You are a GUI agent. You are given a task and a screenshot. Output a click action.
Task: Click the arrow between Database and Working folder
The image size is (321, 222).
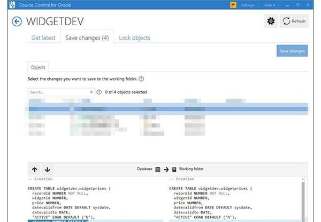166,169
